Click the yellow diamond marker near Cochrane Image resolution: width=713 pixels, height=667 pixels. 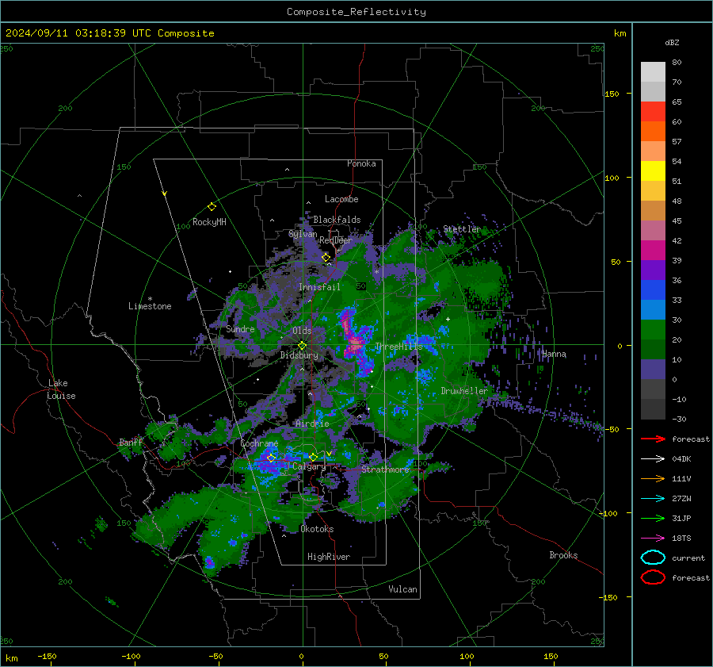(272, 458)
